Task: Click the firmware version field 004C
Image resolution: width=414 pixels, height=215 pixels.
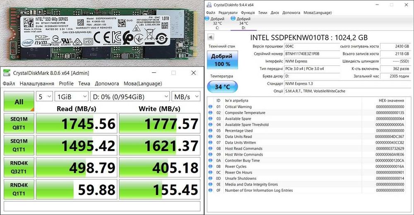Action: tap(312, 46)
